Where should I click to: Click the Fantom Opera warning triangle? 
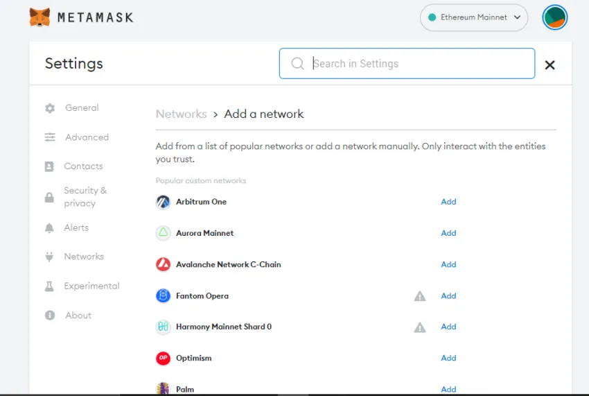pyautogui.click(x=420, y=296)
